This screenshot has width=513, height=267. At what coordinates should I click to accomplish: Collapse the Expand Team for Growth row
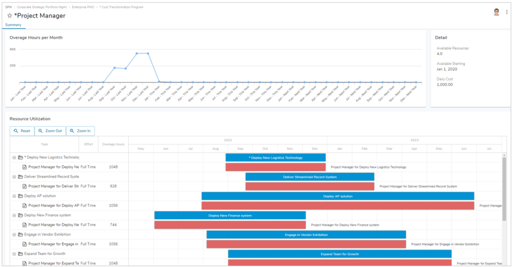click(14, 254)
